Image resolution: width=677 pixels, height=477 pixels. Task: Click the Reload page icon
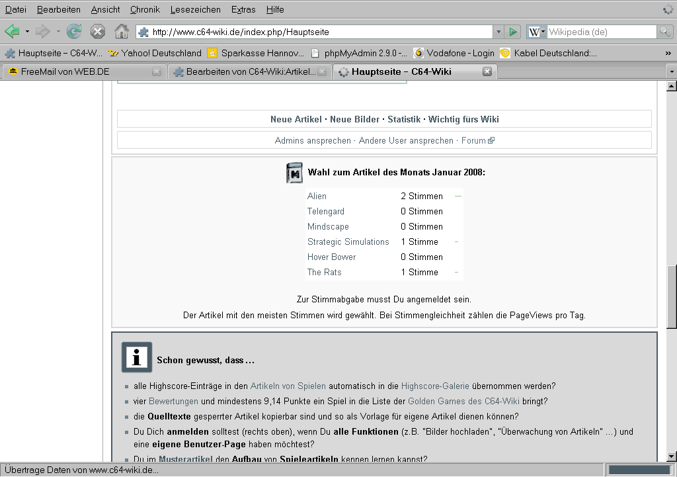click(74, 31)
